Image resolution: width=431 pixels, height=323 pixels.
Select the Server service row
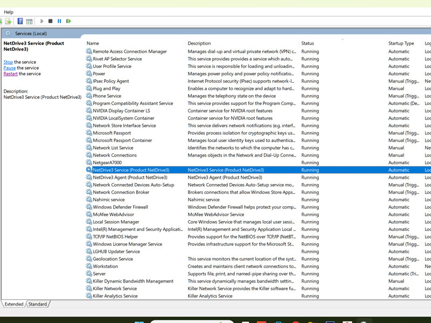click(x=99, y=274)
